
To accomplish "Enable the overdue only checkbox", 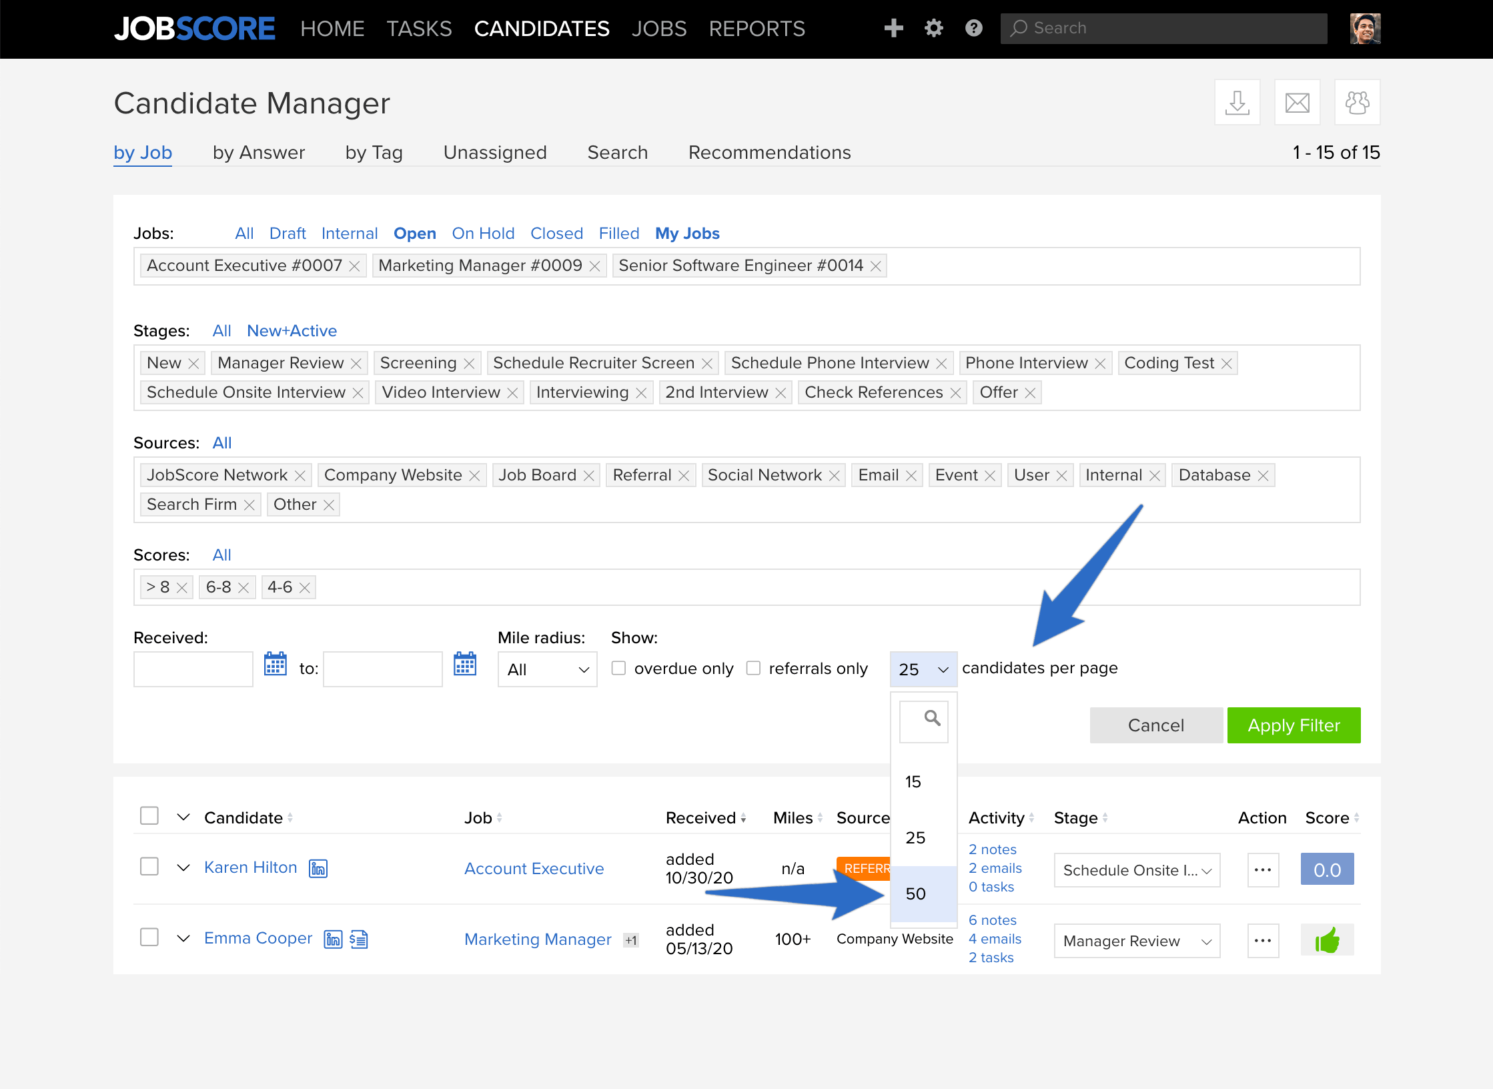I will pos(619,668).
